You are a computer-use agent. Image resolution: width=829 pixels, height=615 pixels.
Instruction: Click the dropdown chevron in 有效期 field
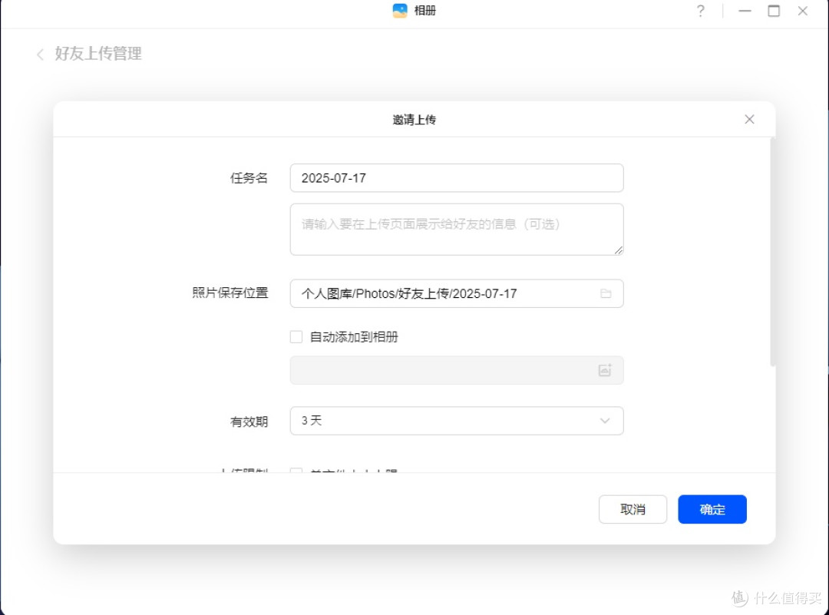[x=605, y=421]
